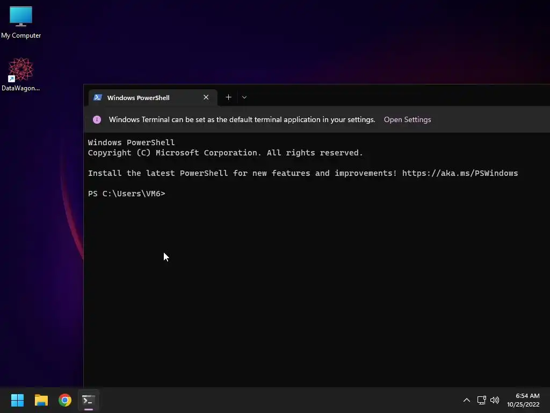
Task: Open the network status tray icon
Action: (x=482, y=400)
